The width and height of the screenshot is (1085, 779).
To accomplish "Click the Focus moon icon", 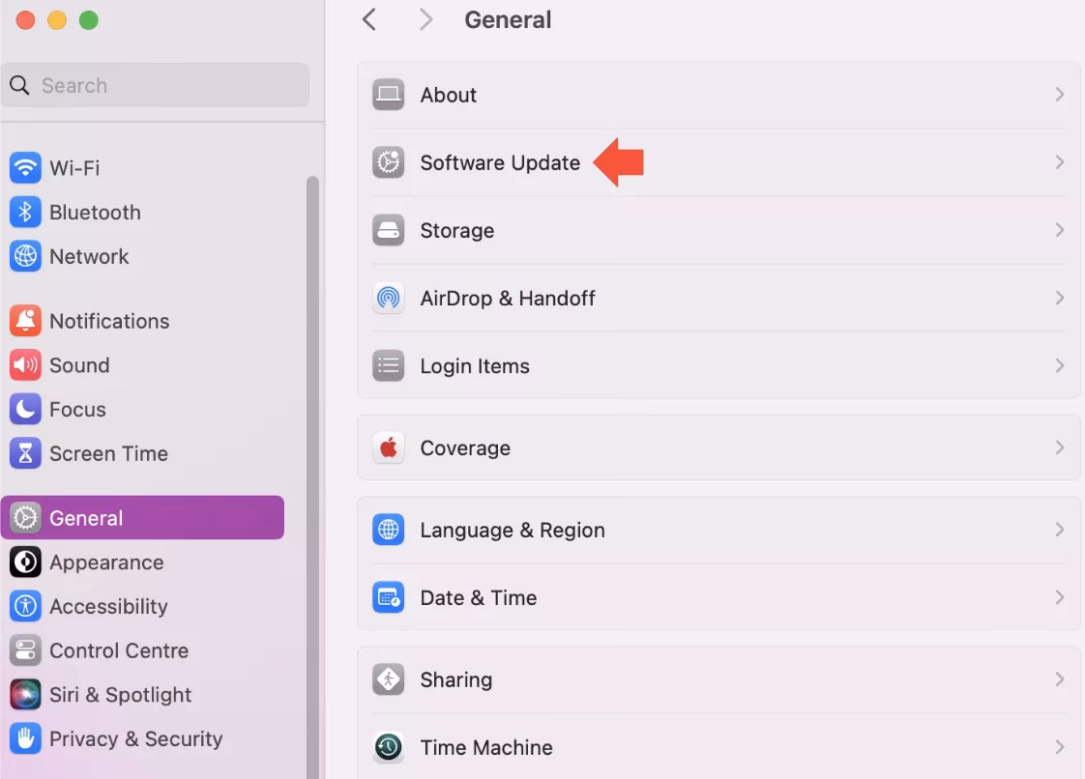I will click(x=24, y=409).
